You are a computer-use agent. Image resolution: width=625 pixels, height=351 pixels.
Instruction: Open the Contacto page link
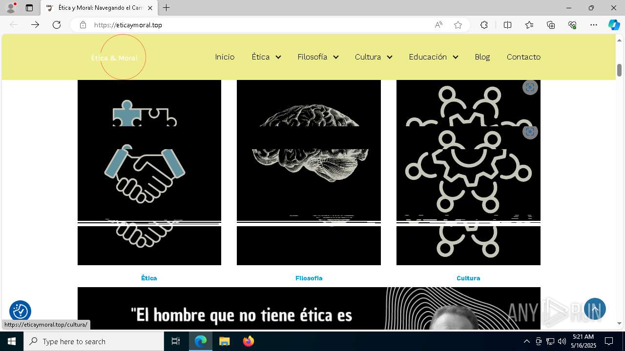click(x=523, y=57)
